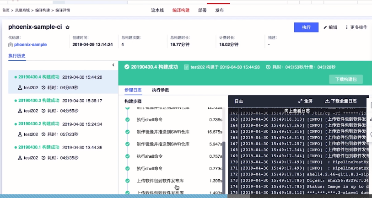The image size is (372, 198).
Task: Click the 计费时长 value 18.02分钟
Action: pyautogui.click(x=229, y=44)
